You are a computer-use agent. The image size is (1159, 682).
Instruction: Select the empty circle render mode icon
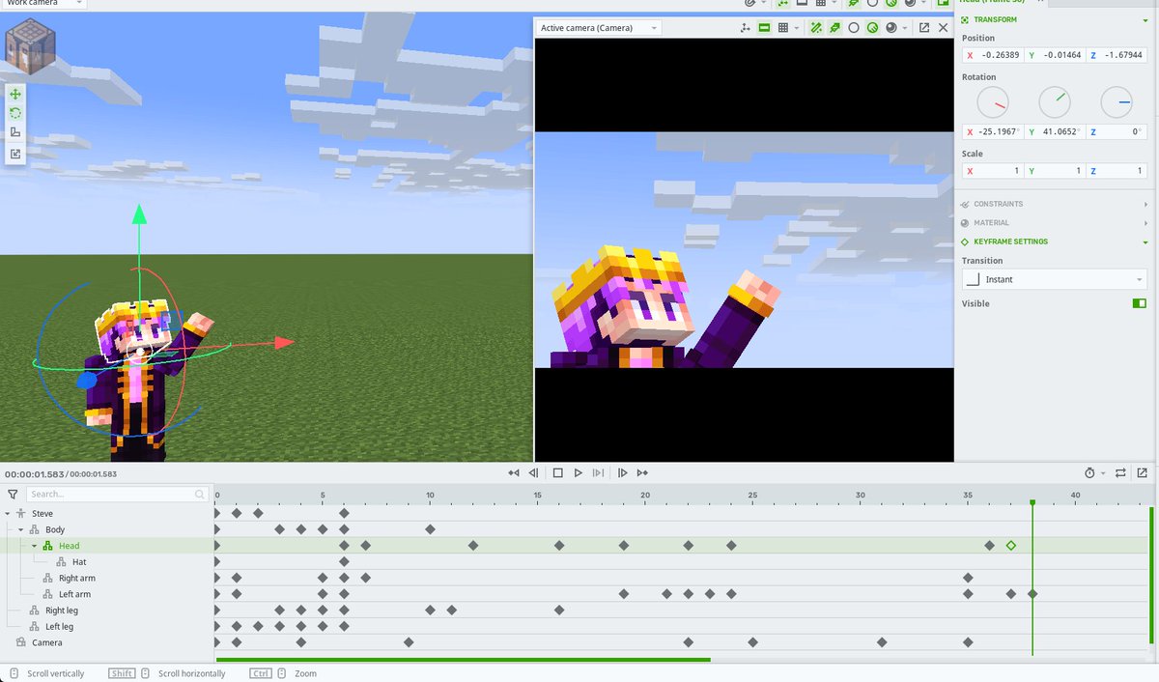click(x=854, y=28)
